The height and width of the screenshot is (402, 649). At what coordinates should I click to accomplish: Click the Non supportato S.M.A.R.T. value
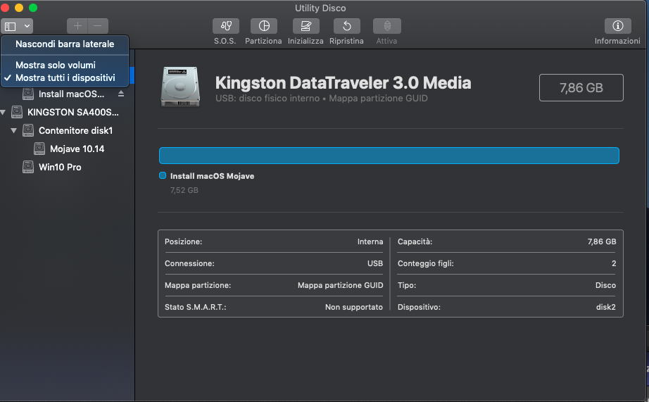354,307
